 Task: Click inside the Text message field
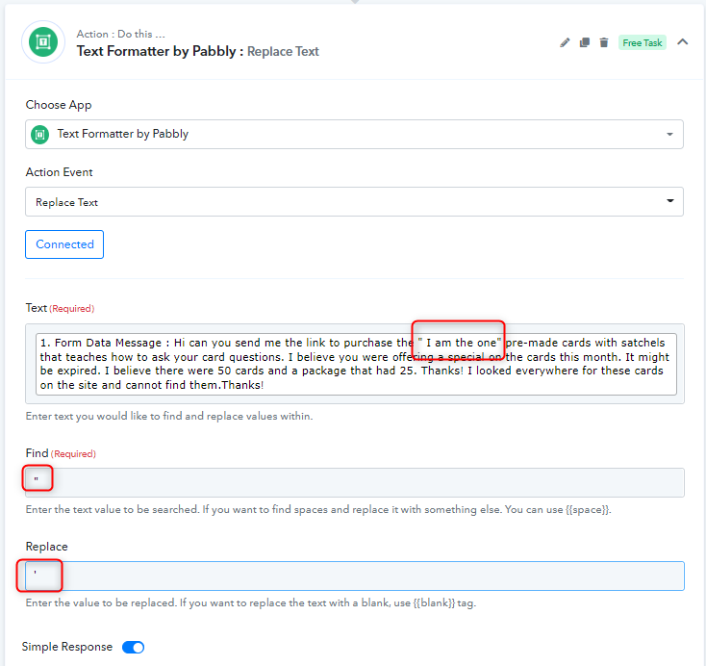pos(356,364)
